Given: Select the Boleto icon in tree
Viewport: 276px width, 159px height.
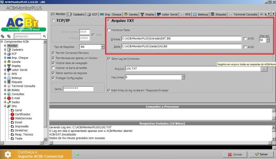Looking at the screenshot, I should pos(9,90).
